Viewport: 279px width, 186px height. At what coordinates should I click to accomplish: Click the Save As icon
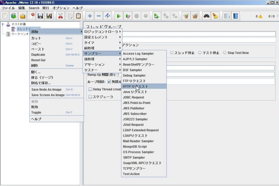[49, 16]
